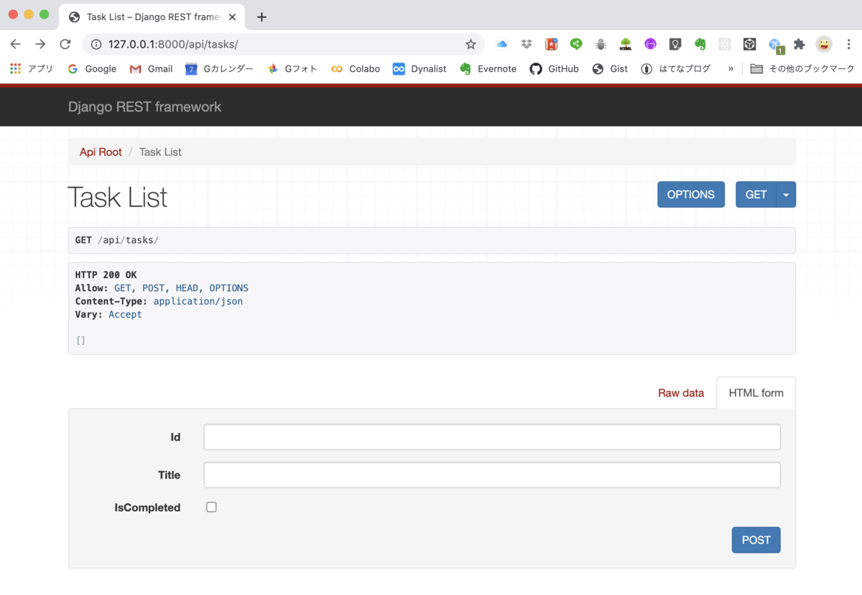Image resolution: width=862 pixels, height=595 pixels.
Task: Switch to the Raw data tab
Action: point(681,393)
